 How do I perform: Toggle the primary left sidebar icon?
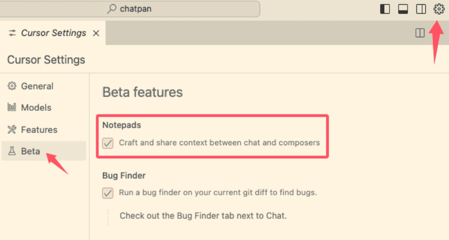(x=385, y=9)
